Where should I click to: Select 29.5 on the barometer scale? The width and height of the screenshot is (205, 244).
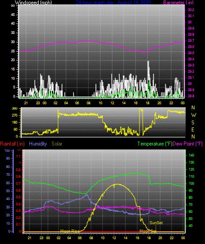[191, 53]
